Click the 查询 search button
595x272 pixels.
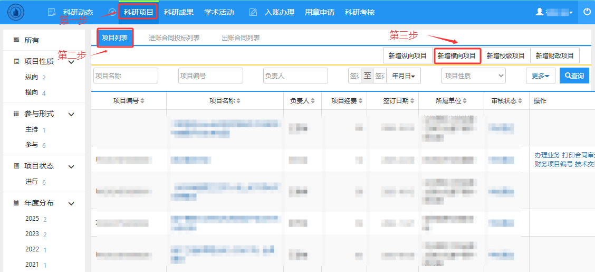(574, 76)
